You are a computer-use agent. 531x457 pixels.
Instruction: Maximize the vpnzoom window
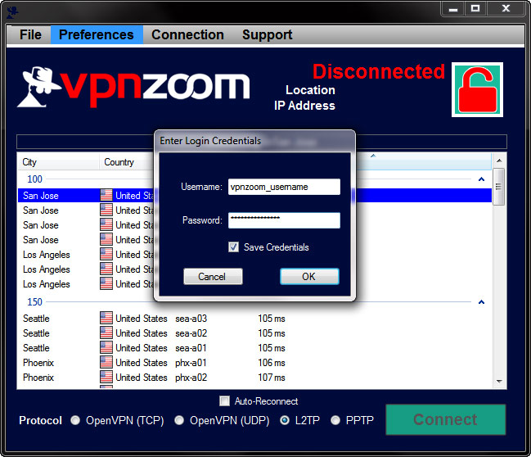coord(475,9)
